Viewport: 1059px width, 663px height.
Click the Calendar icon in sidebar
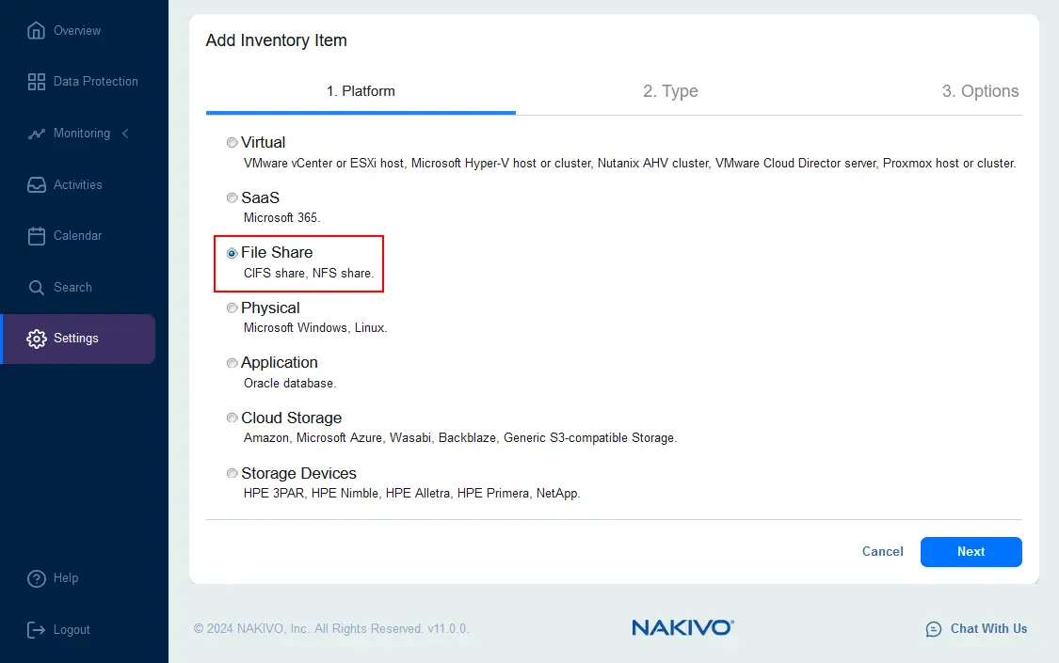pyautogui.click(x=37, y=235)
